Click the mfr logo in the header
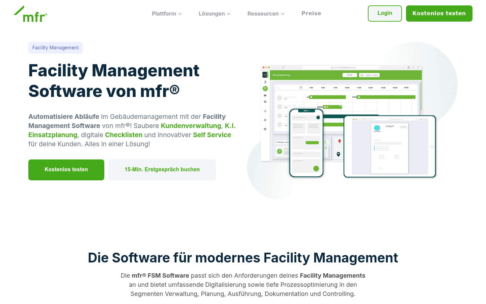 pos(30,14)
